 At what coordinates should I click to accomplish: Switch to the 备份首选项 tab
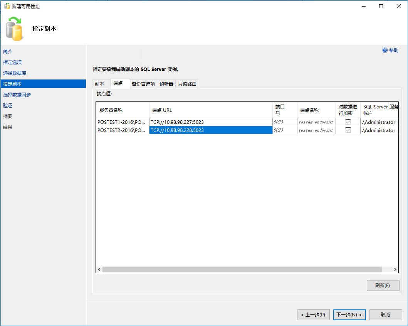(x=143, y=84)
